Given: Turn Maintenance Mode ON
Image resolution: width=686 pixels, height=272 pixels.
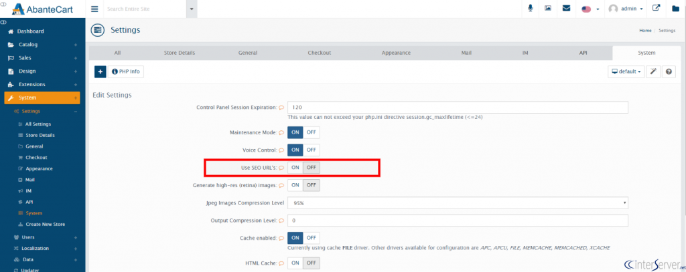Looking at the screenshot, I should [x=295, y=132].
